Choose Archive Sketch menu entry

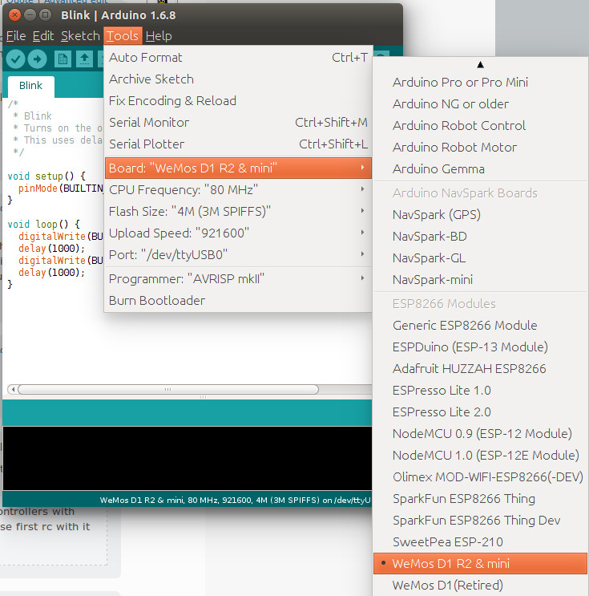click(x=238, y=79)
